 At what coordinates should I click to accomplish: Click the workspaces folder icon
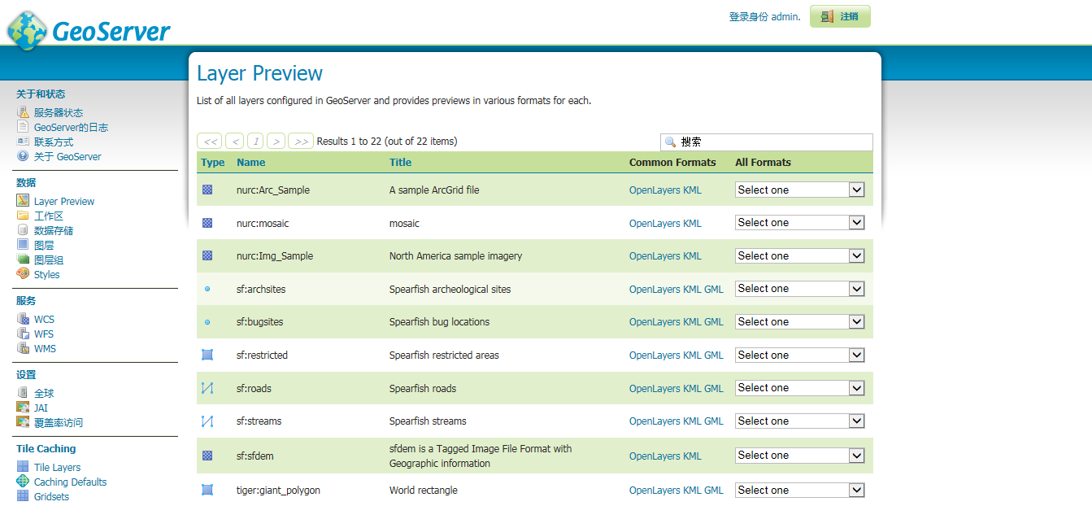[x=23, y=216]
